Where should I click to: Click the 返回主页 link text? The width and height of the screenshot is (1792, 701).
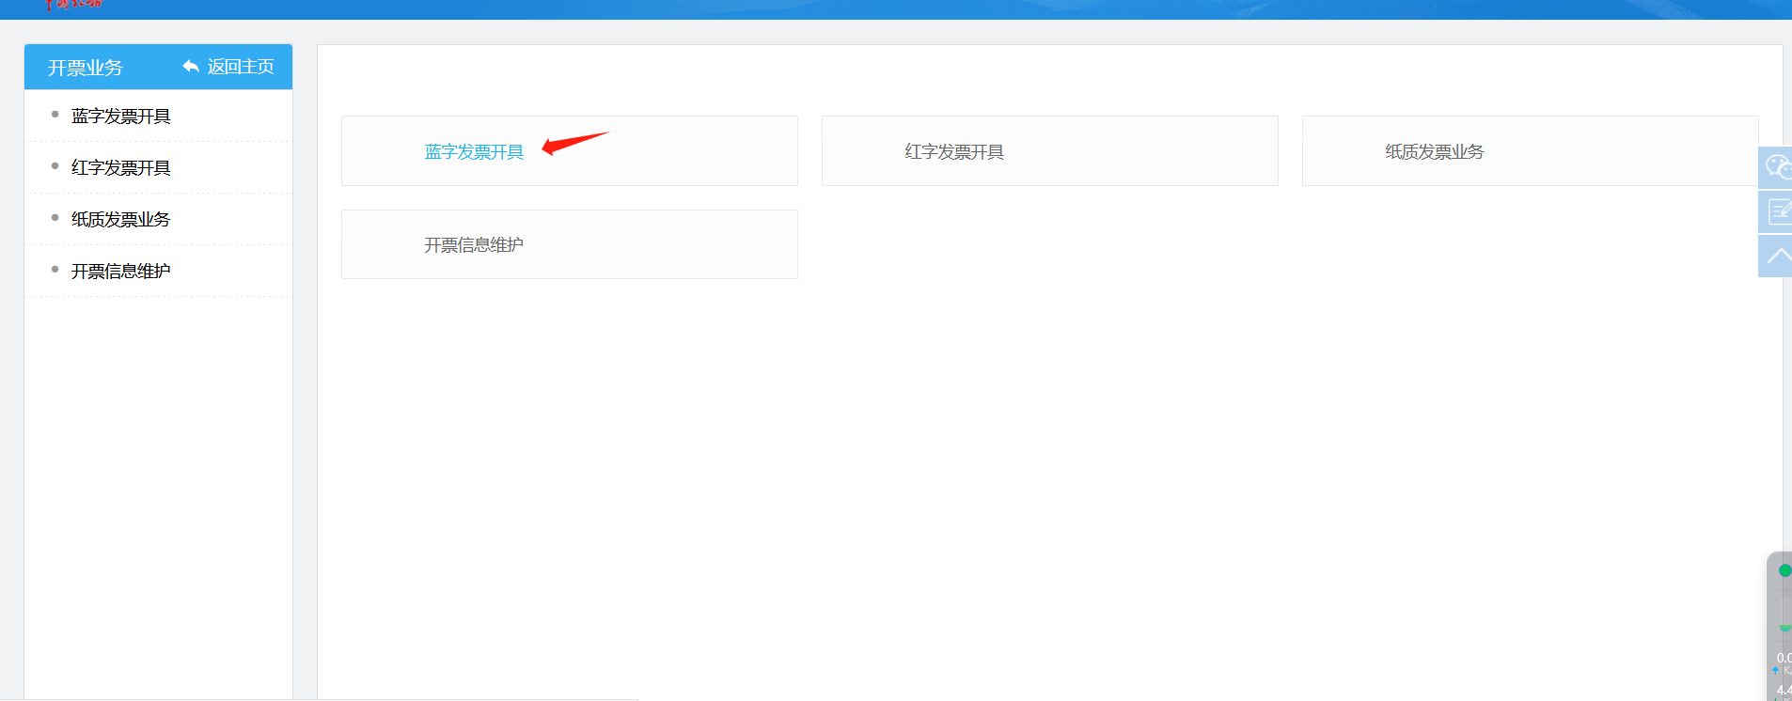coord(241,67)
